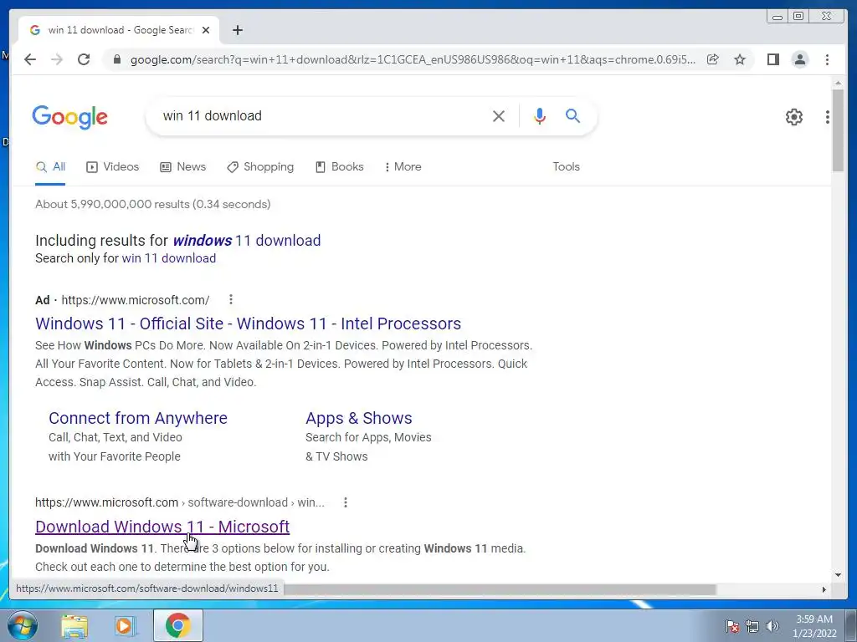Search only for win 11 download

point(168,258)
